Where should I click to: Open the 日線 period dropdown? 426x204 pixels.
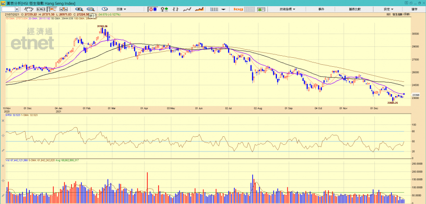point(122,9)
